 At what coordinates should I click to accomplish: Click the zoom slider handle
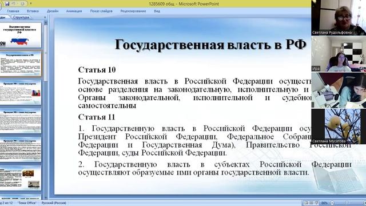pyautogui.click(x=347, y=203)
